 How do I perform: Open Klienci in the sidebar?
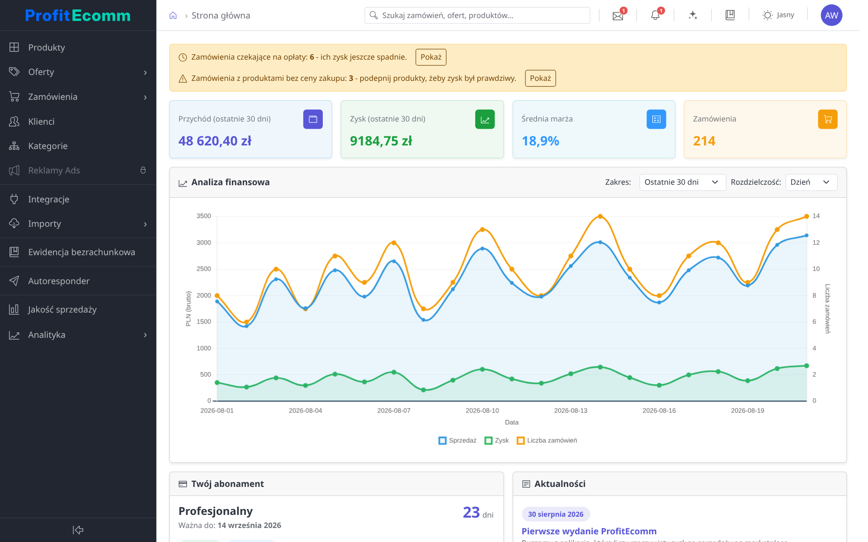point(78,121)
